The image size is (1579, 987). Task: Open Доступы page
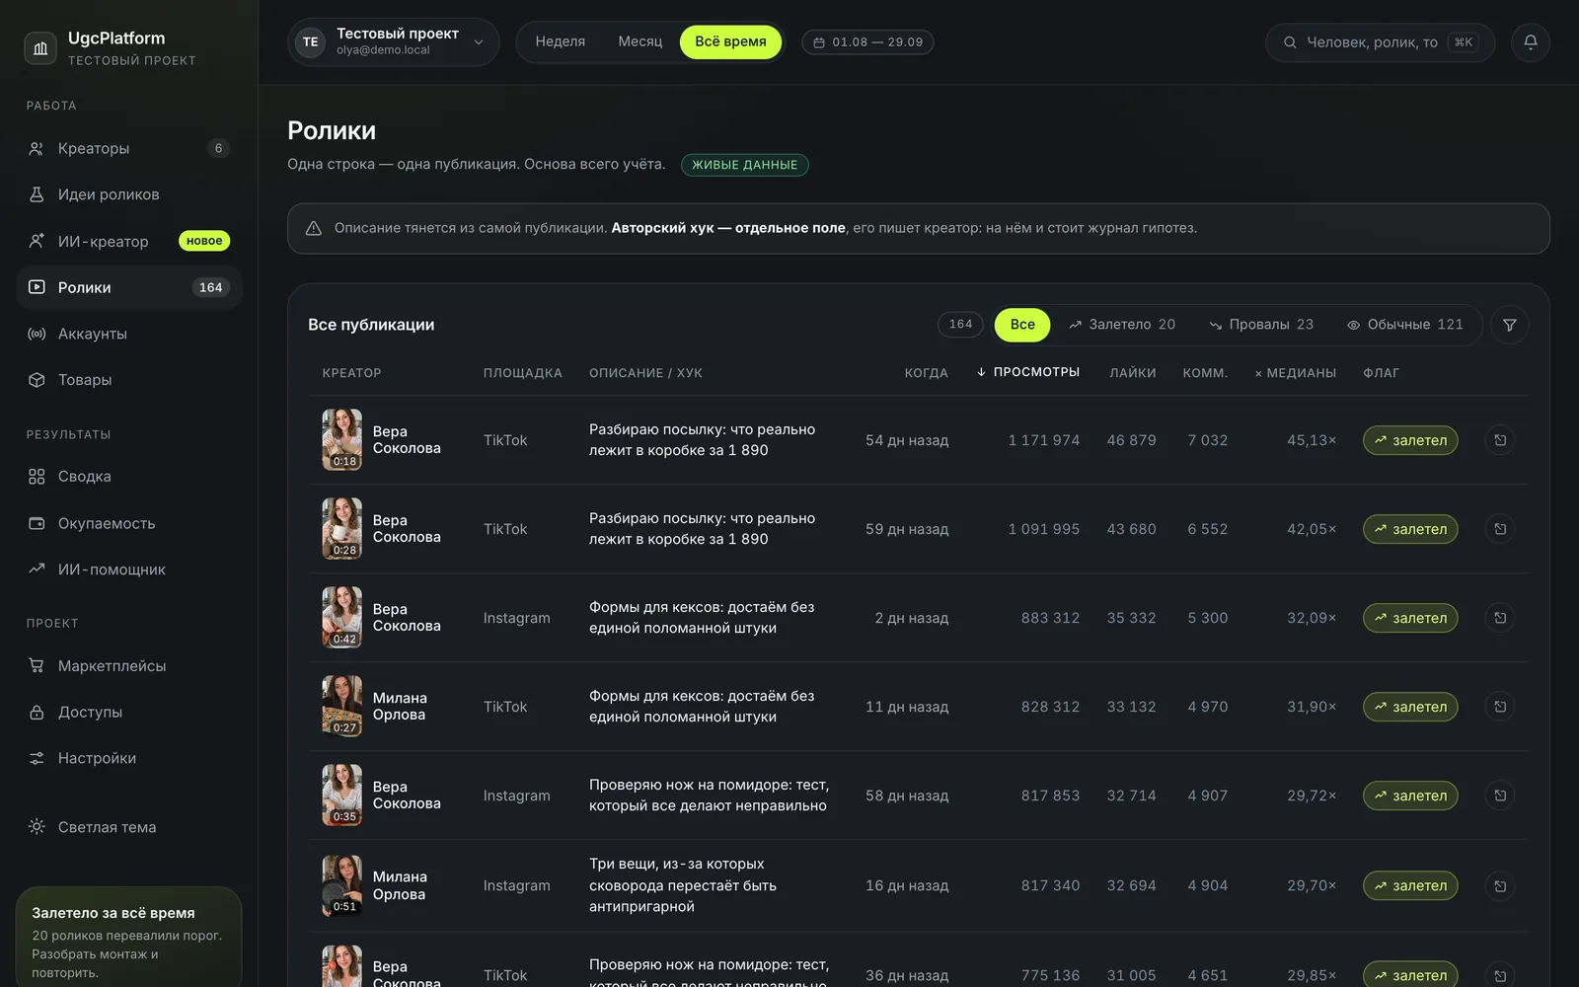tap(129, 713)
